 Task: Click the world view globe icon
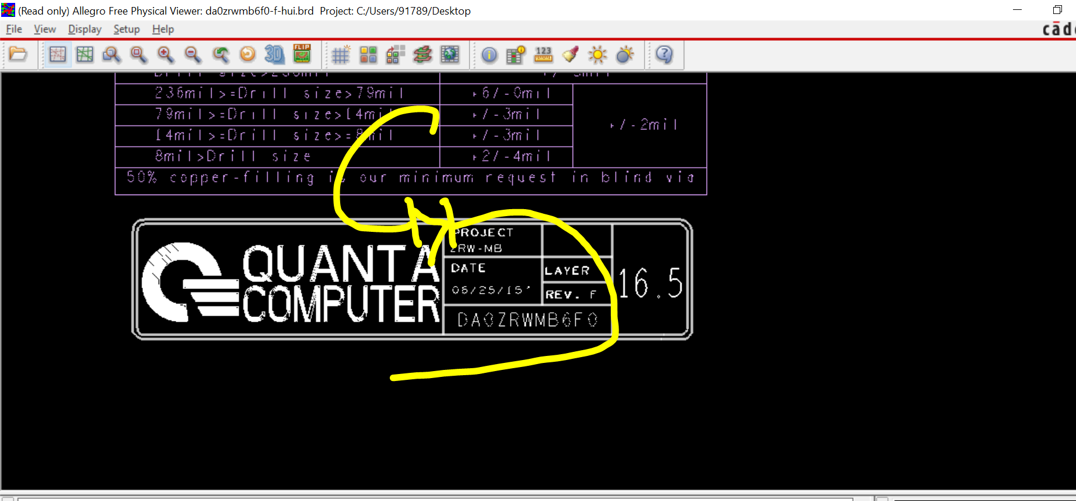[450, 55]
